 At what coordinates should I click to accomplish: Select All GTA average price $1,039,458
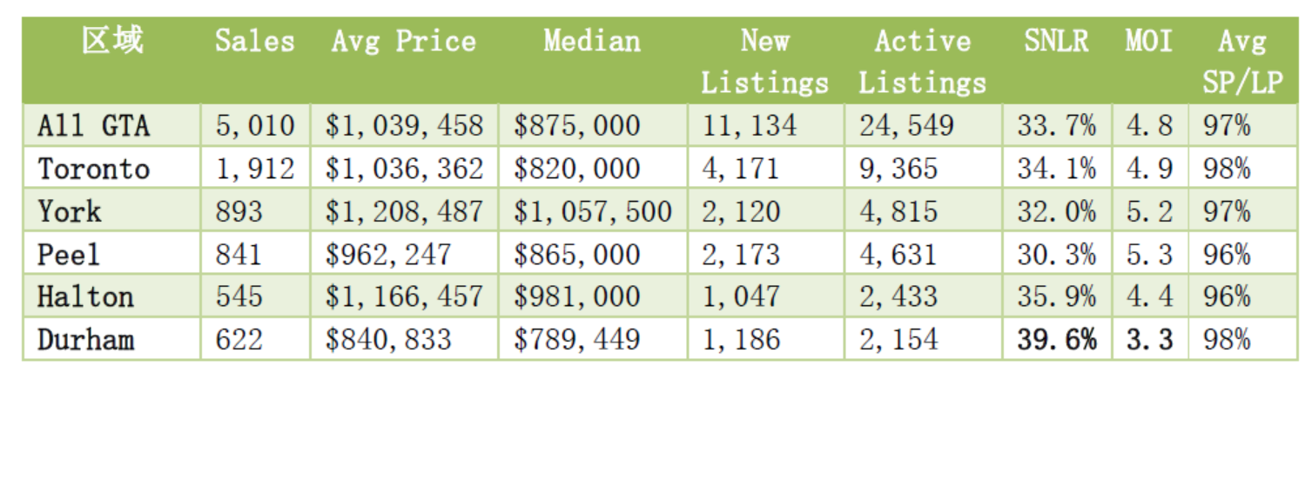pos(404,126)
